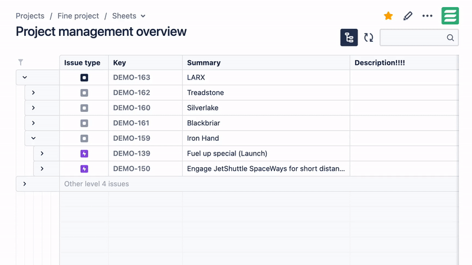Click the purple epic icon for DEMO-139
The height and width of the screenshot is (265, 472).
(x=84, y=154)
